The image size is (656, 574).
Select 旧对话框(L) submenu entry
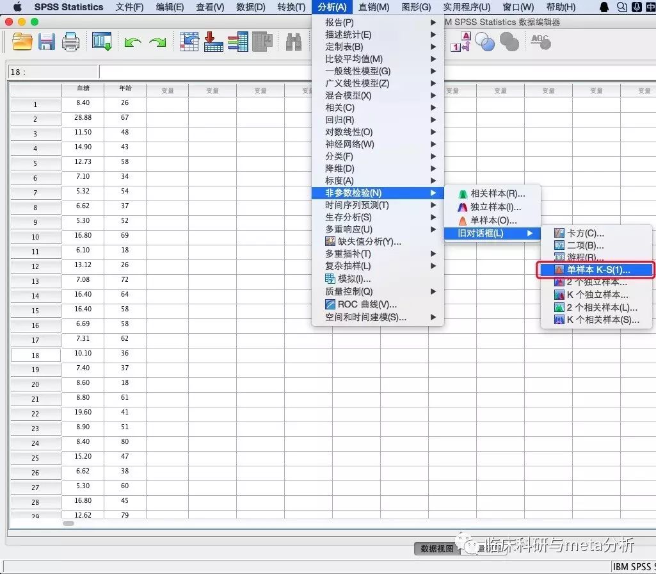(492, 233)
